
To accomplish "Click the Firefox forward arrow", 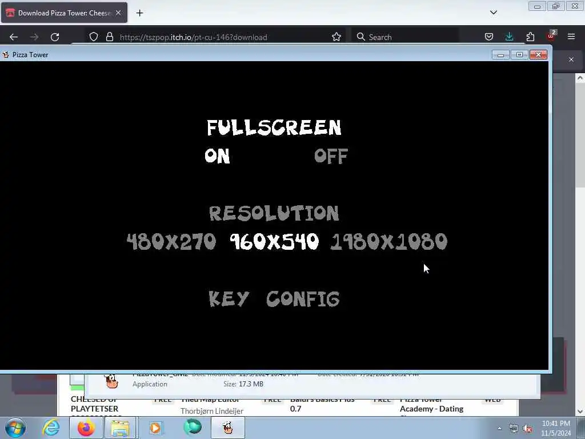I will 34,37.
